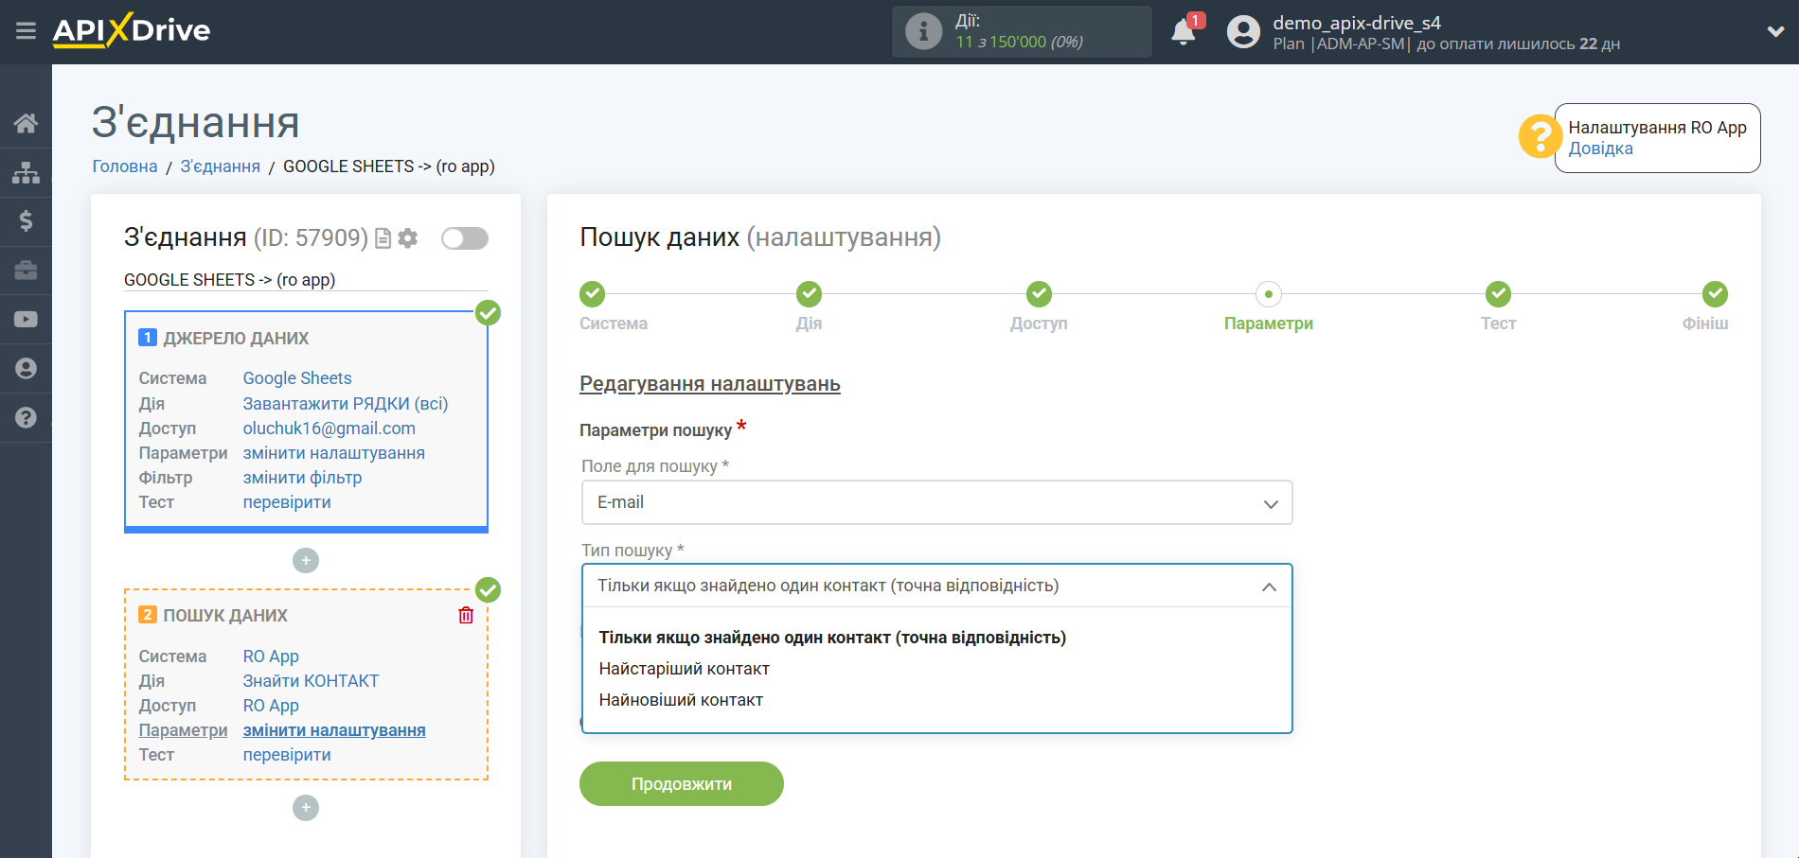Open connection settings with the gear icon
Screen dimensions: 1799x858
pyautogui.click(x=407, y=238)
